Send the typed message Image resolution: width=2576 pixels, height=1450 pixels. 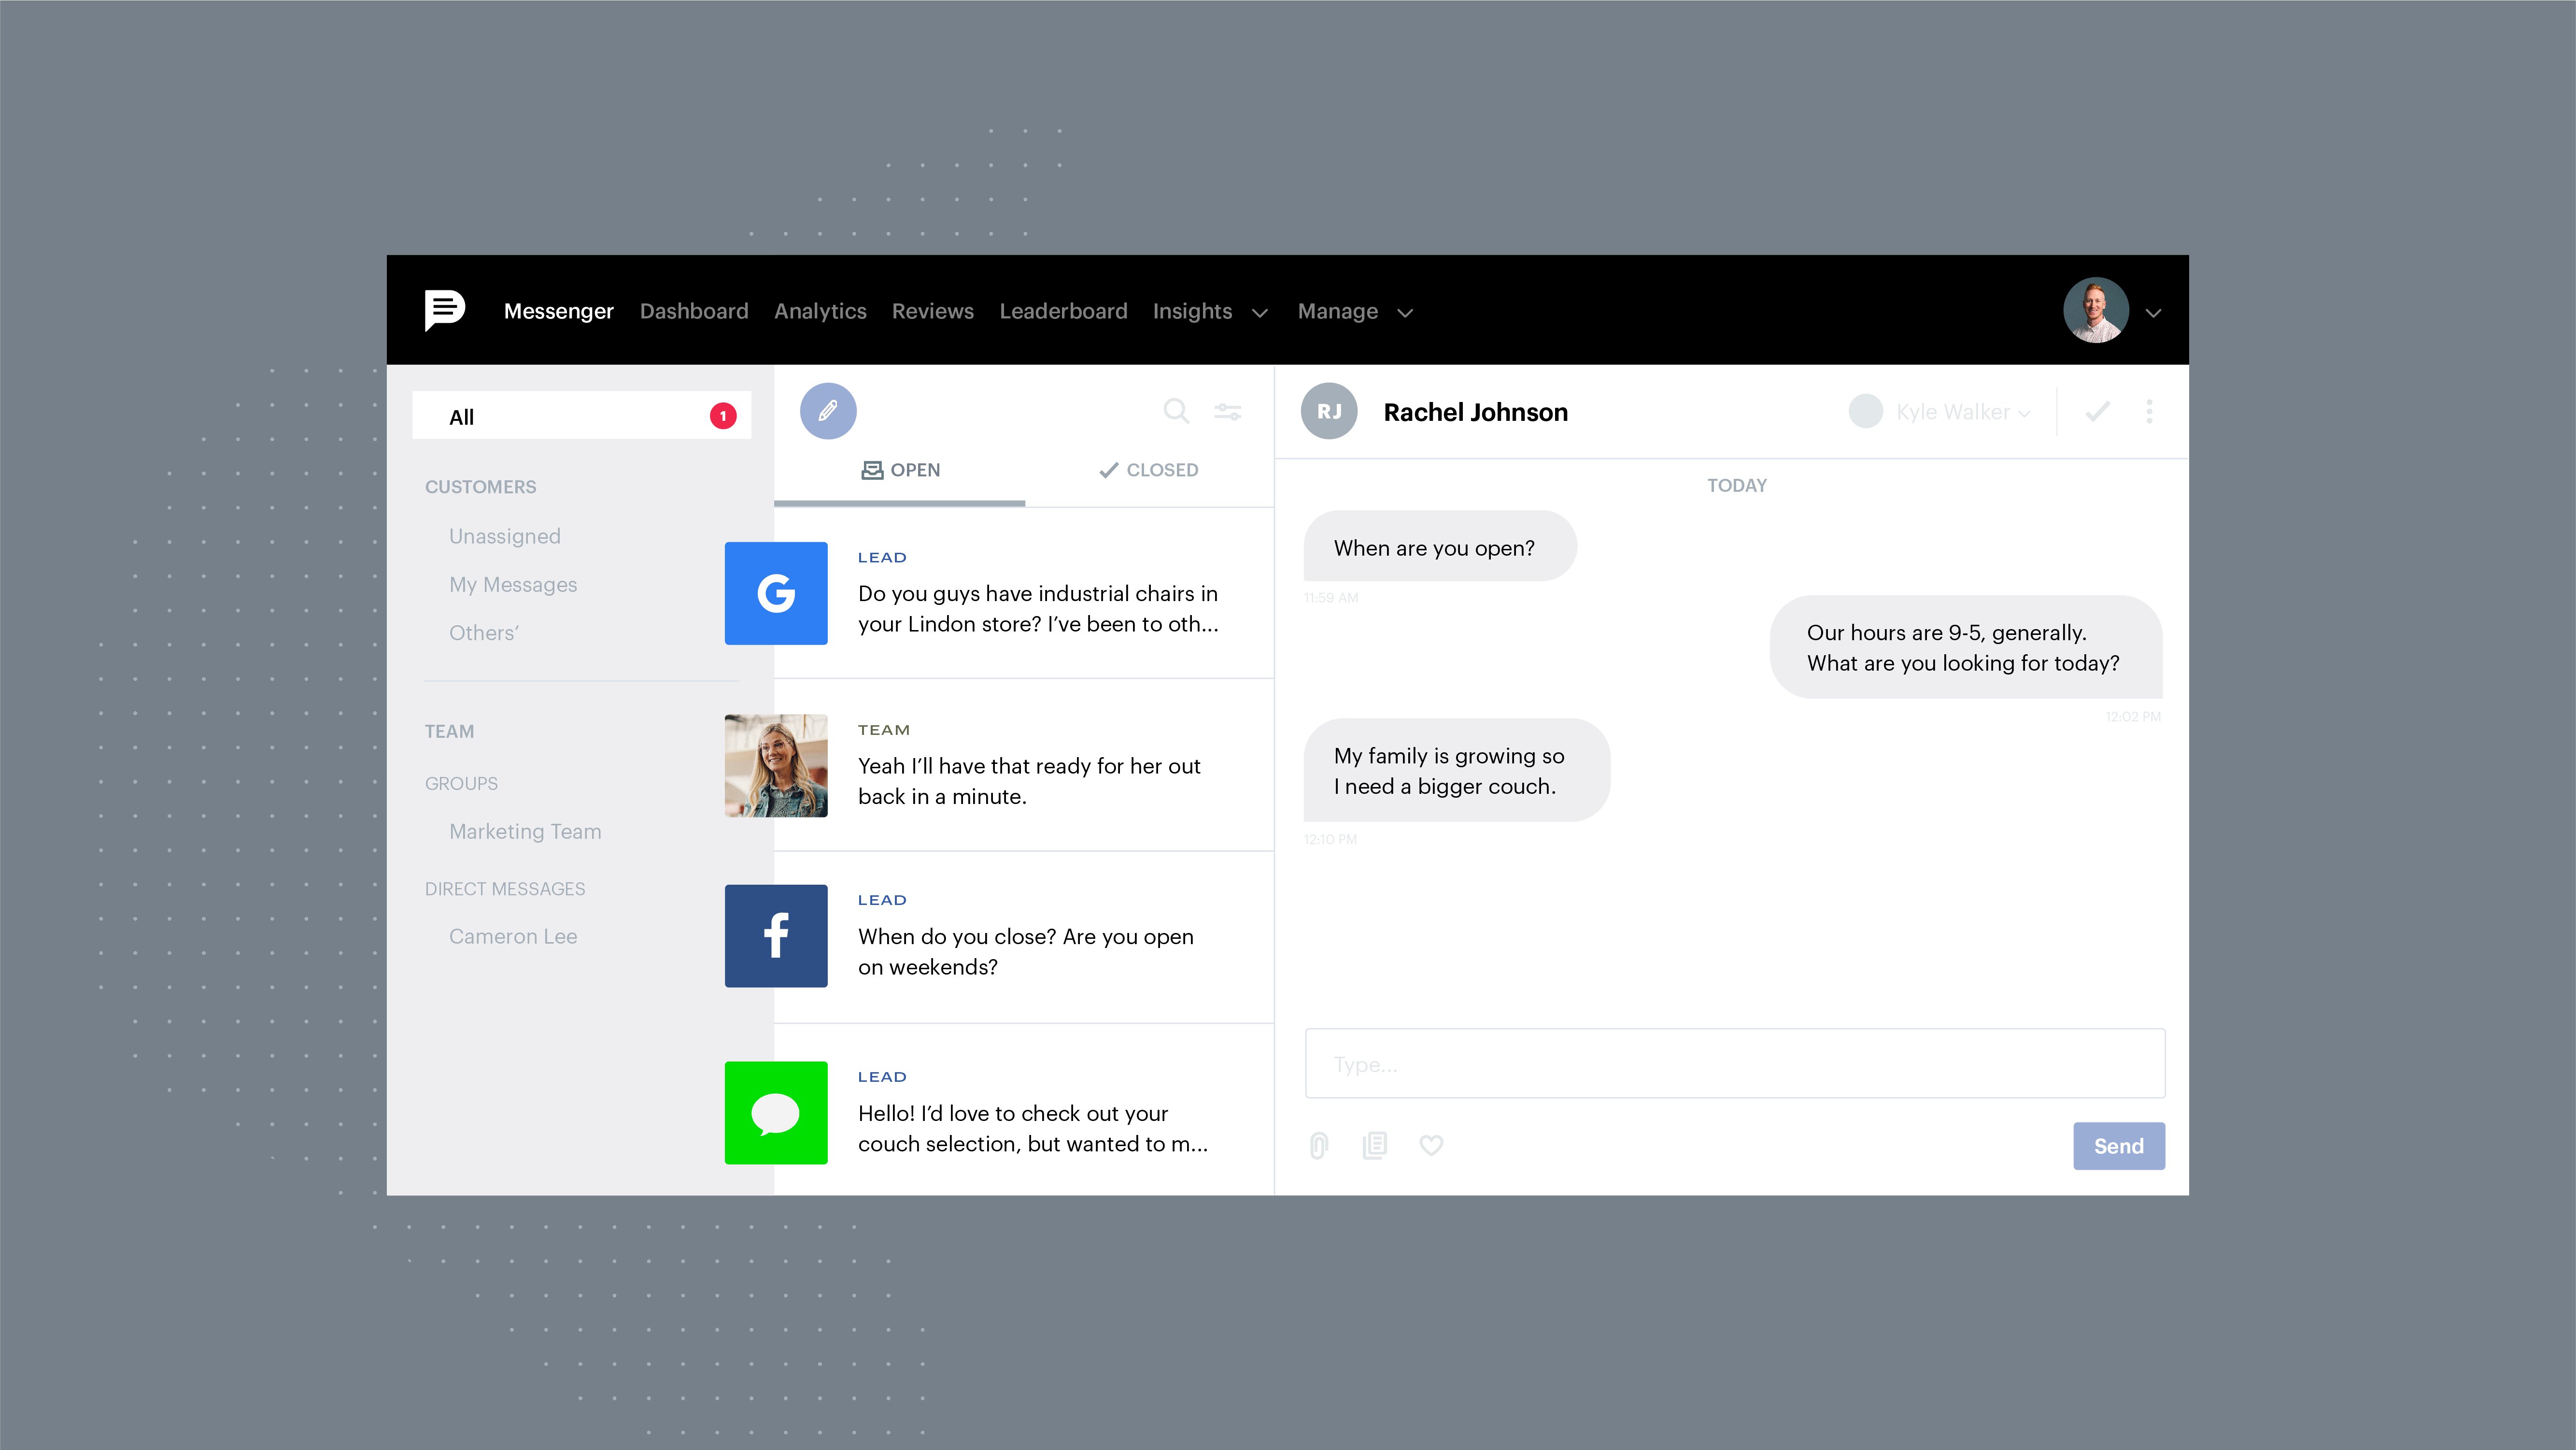tap(2119, 1146)
